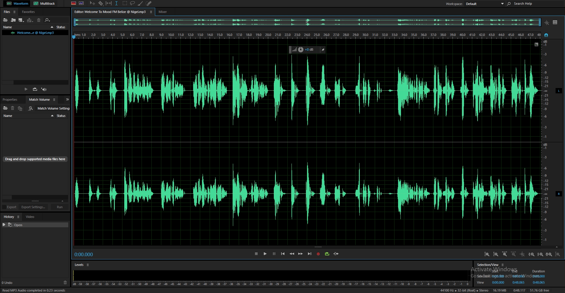Select the Razor tool
This screenshot has width=565, height=293.
tap(101, 3)
